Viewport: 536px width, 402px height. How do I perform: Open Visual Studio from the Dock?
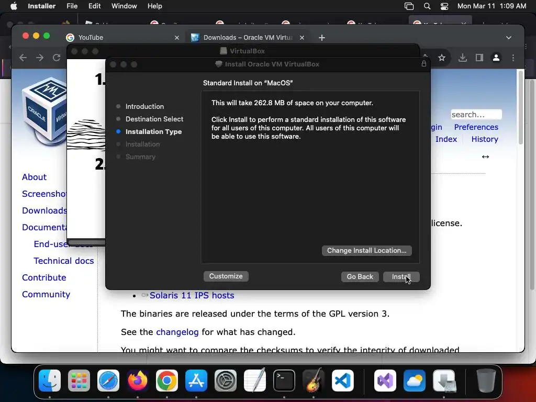[385, 381]
